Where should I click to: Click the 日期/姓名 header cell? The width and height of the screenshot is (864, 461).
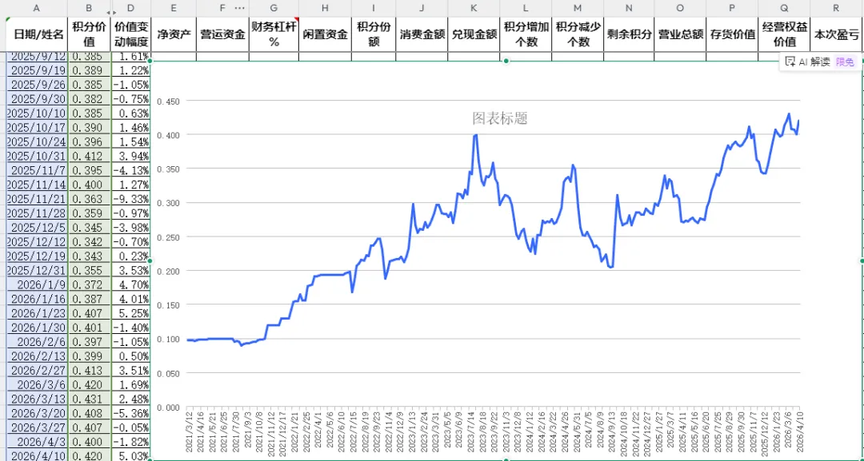[36, 34]
